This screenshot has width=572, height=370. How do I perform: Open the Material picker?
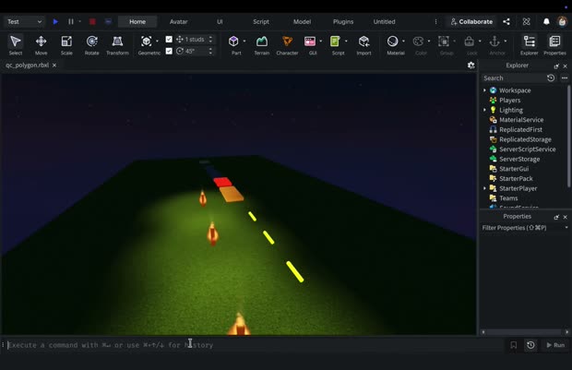392,42
